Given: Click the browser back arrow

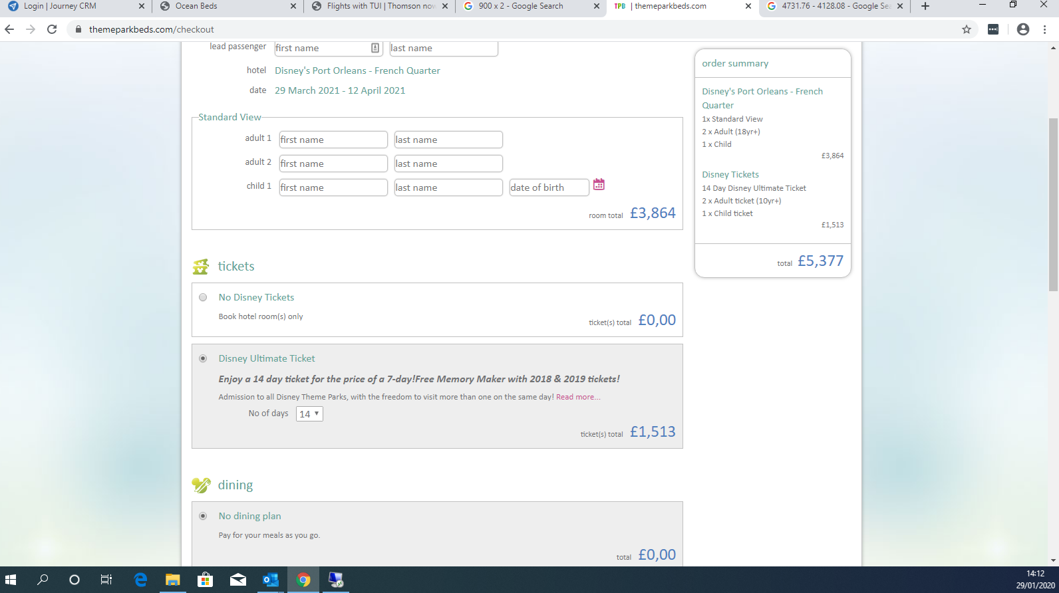Looking at the screenshot, I should coord(9,29).
